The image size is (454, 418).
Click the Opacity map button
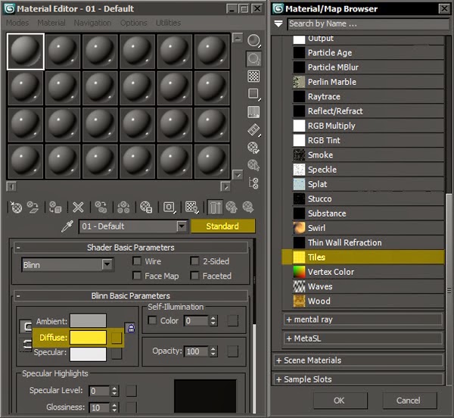(x=233, y=351)
